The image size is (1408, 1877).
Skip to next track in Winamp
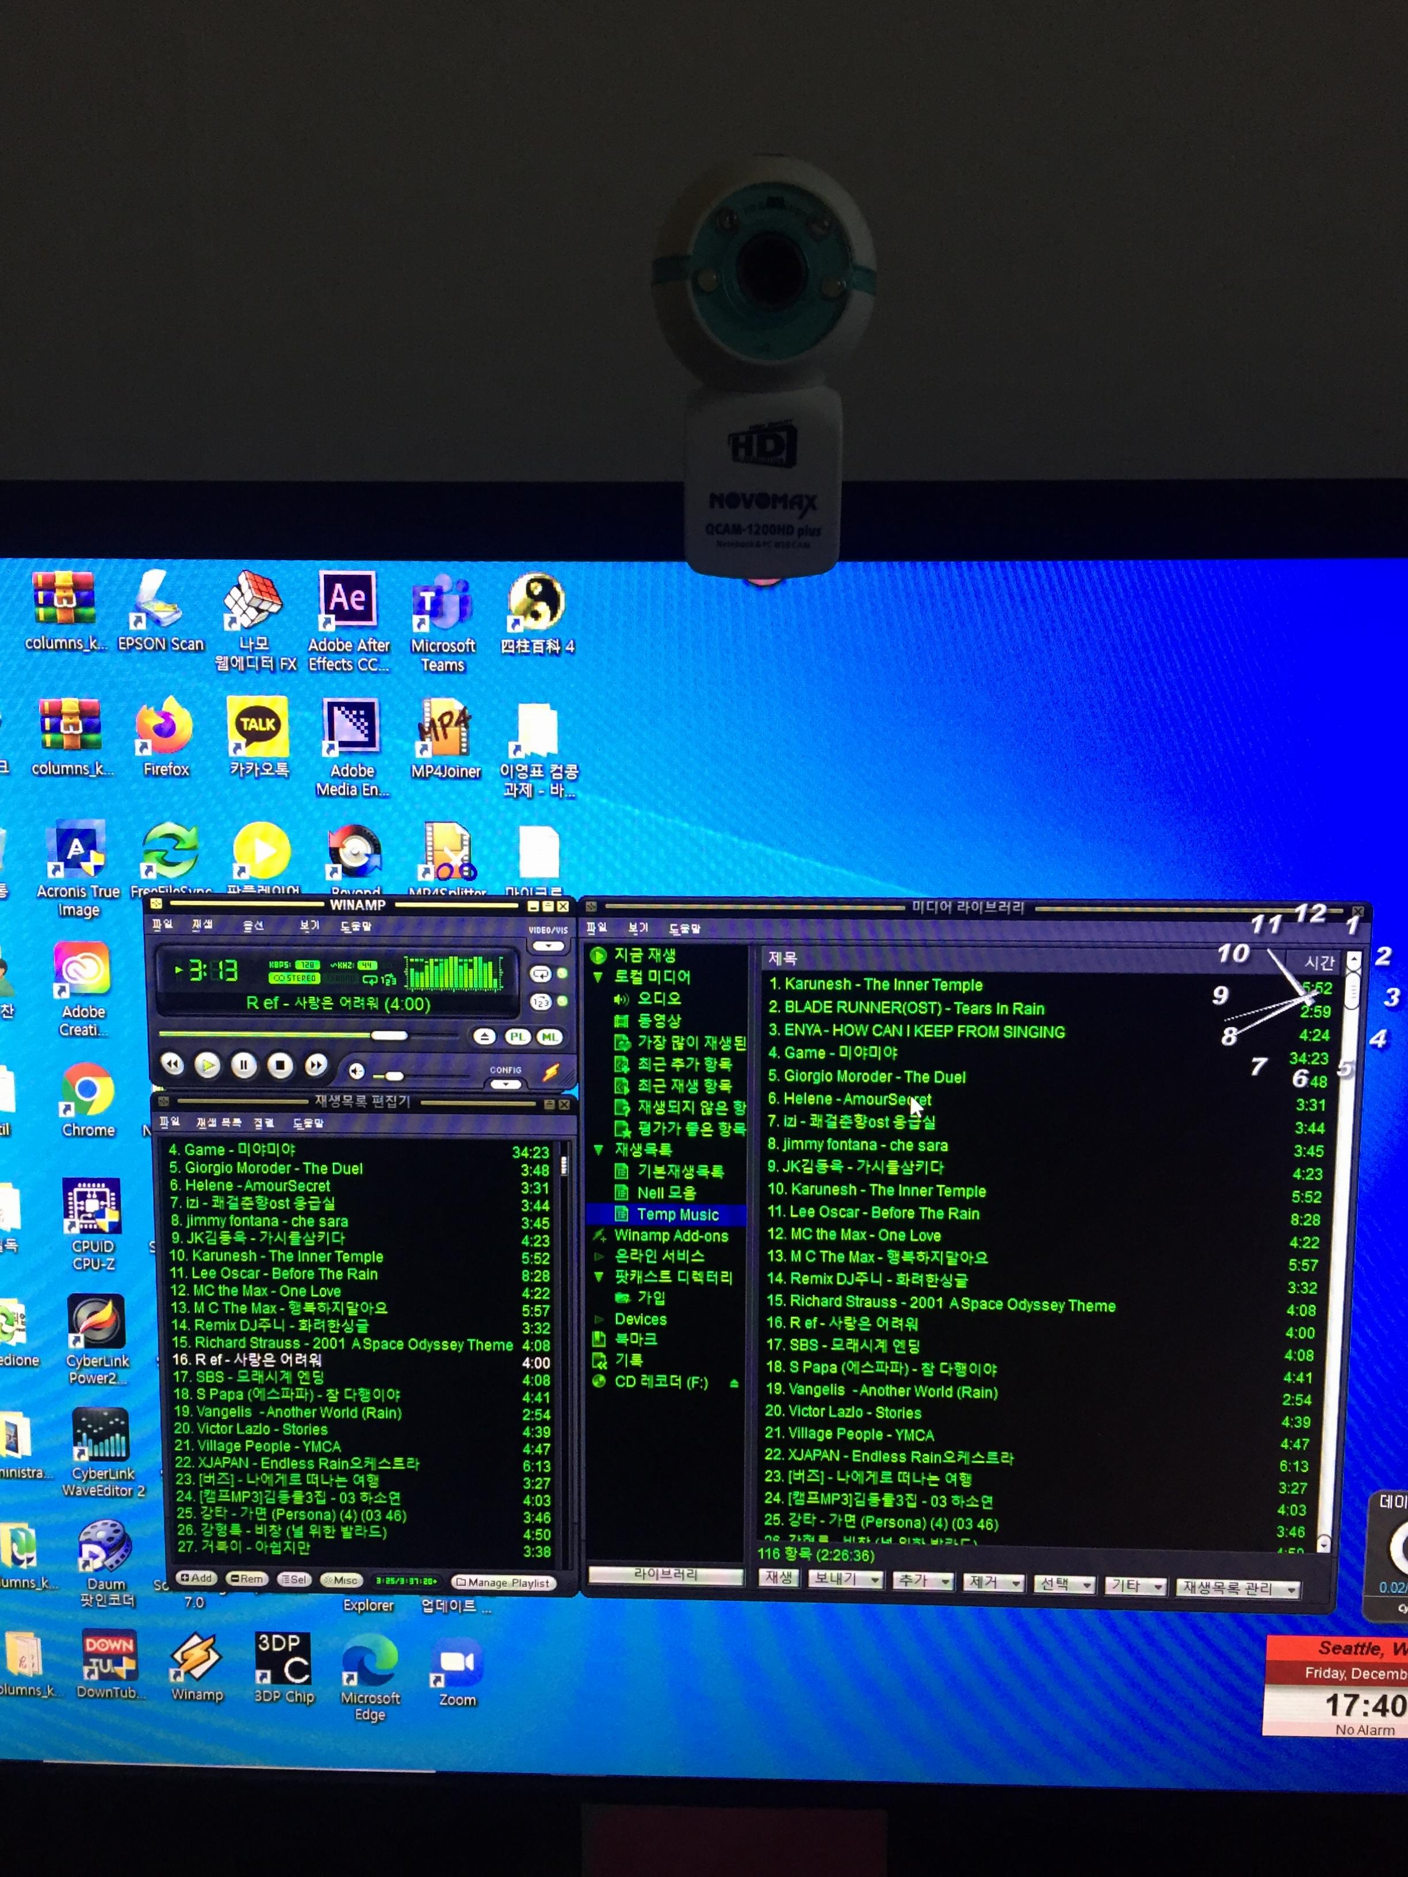pos(316,1066)
